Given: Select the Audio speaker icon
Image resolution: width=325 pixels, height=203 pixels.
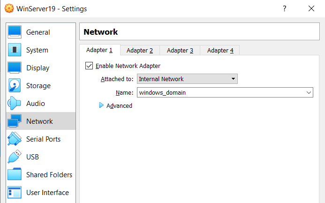Looking at the screenshot, I should pos(15,104).
